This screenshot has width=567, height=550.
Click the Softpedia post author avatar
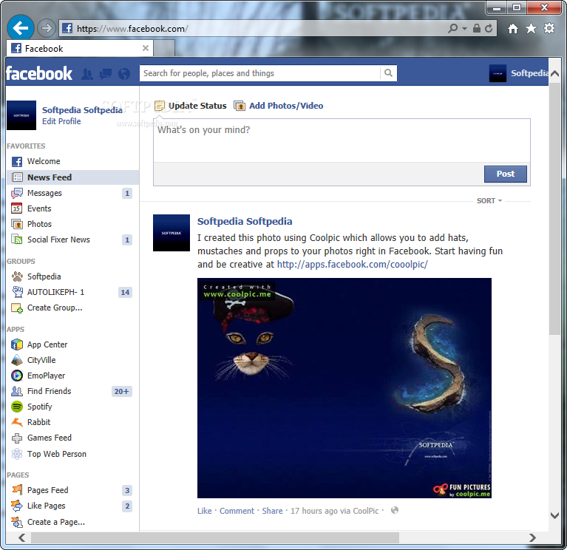click(172, 233)
